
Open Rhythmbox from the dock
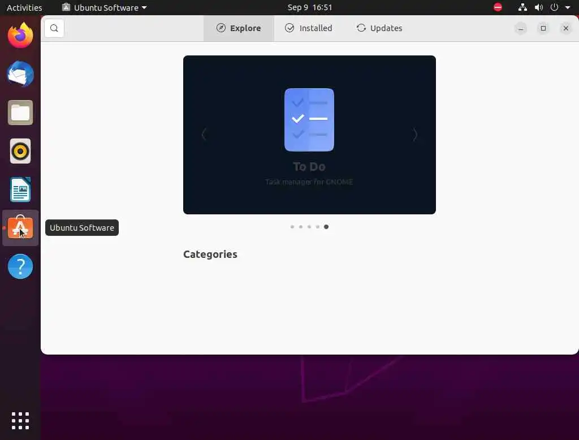[20, 151]
